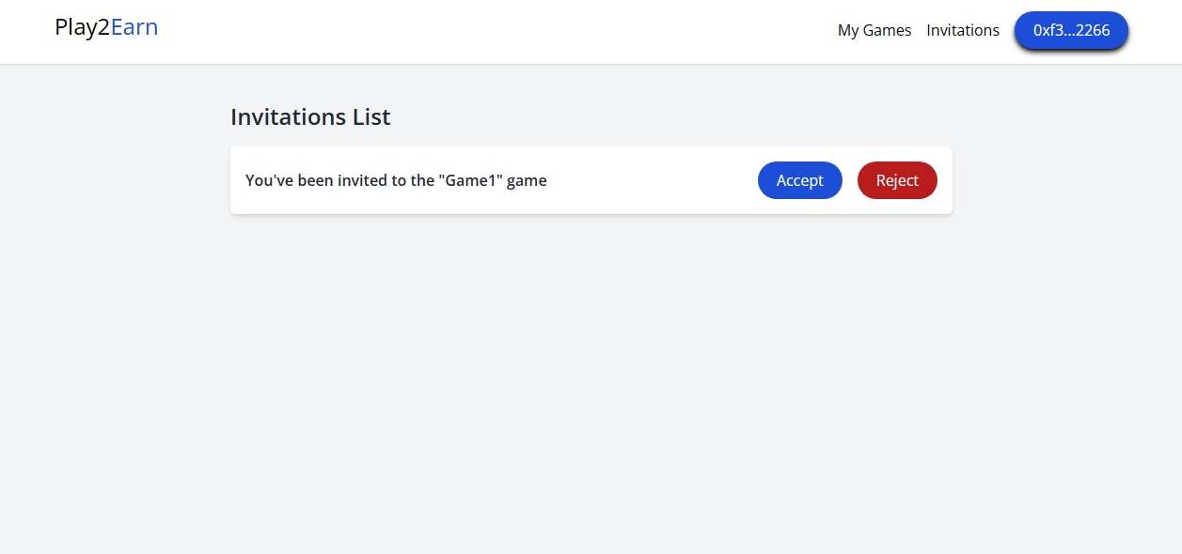The width and height of the screenshot is (1182, 554).
Task: Navigate home via the Play2Earn brand
Action: [x=106, y=27]
